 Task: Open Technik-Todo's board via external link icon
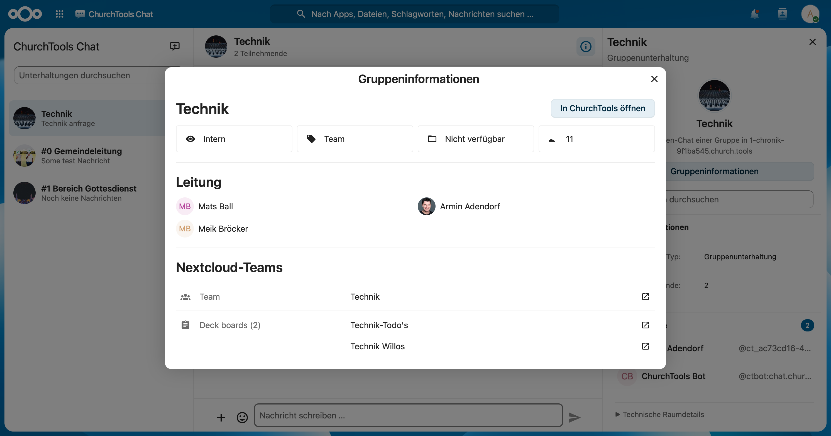tap(645, 325)
